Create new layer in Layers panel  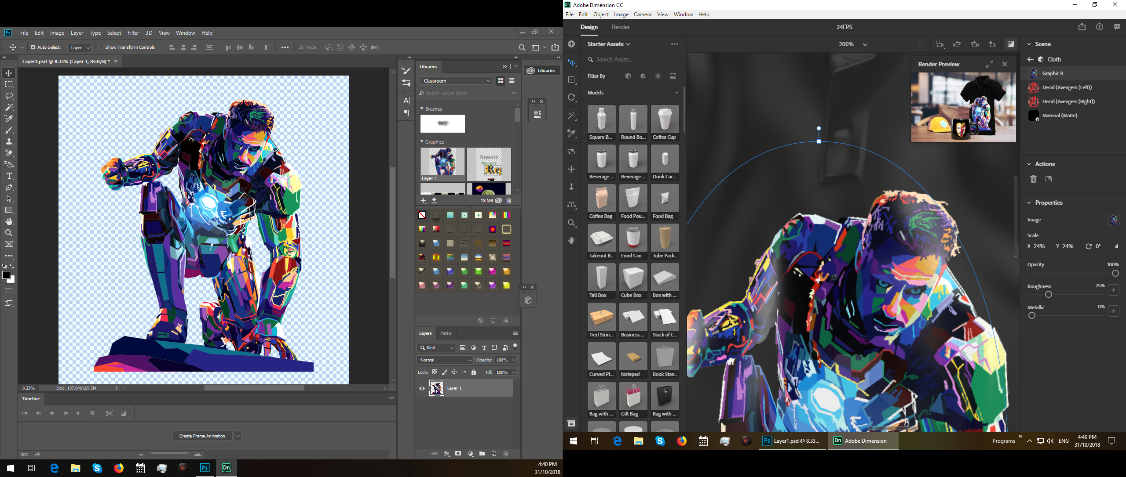point(494,454)
